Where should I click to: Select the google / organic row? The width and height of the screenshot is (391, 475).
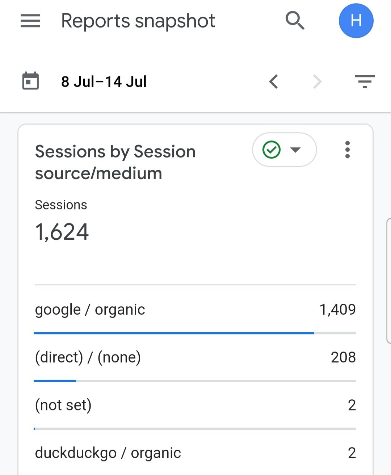(195, 310)
